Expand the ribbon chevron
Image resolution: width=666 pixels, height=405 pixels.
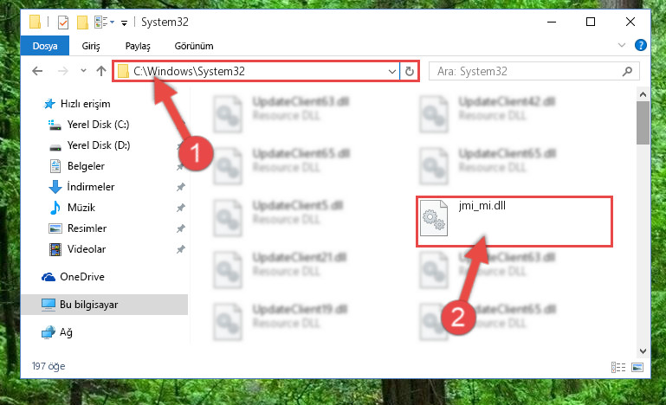pyautogui.click(x=622, y=45)
